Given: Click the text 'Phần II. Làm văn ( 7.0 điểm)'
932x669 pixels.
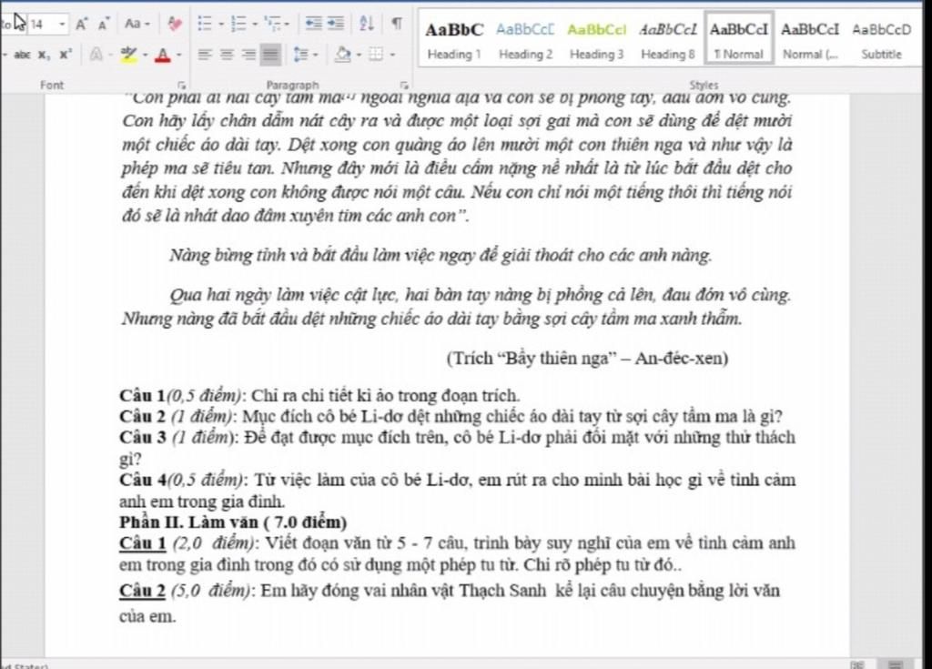Looking at the screenshot, I should (233, 522).
